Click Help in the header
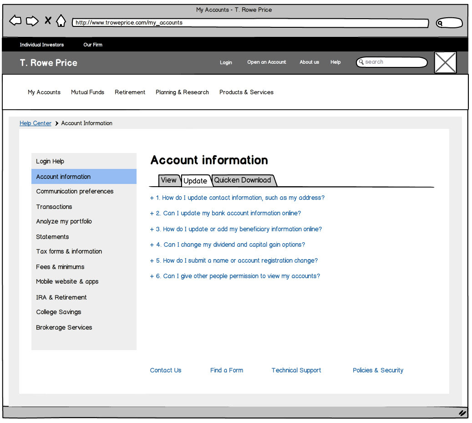472x423 pixels. pos(335,62)
